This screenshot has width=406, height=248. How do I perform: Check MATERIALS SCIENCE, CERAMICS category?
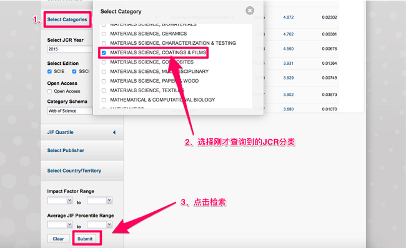[104, 34]
